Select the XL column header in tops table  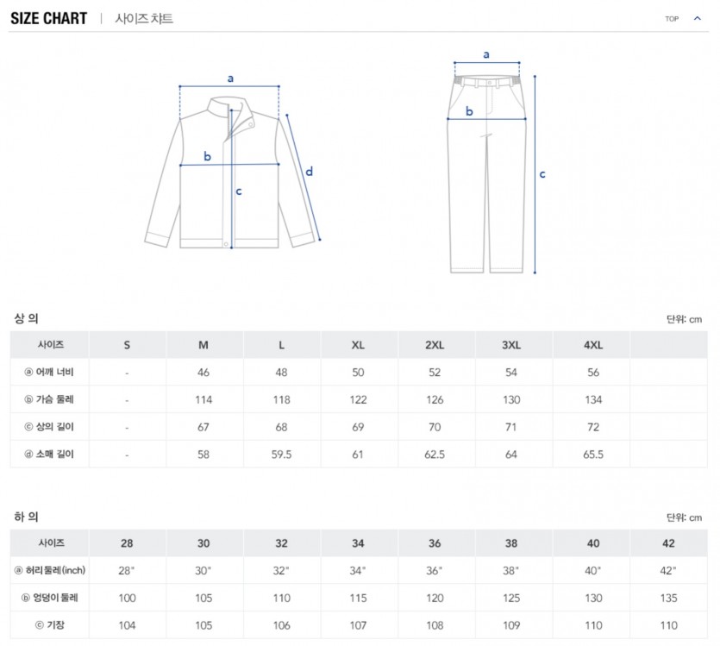point(358,345)
